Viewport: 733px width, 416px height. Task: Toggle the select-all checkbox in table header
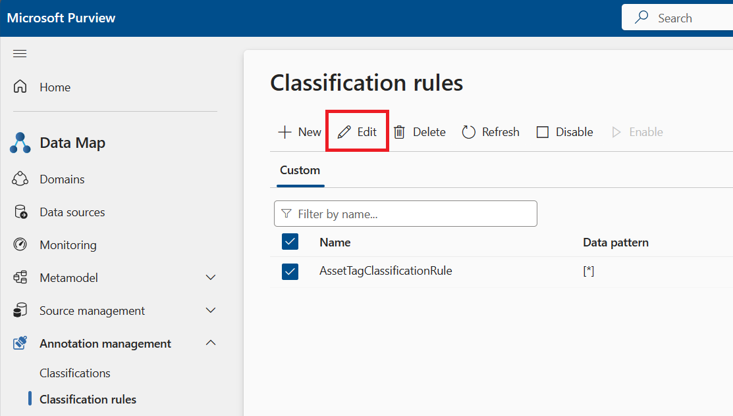[x=290, y=242]
